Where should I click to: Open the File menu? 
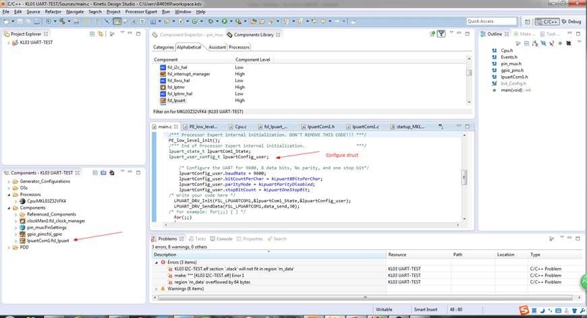[x=5, y=12]
